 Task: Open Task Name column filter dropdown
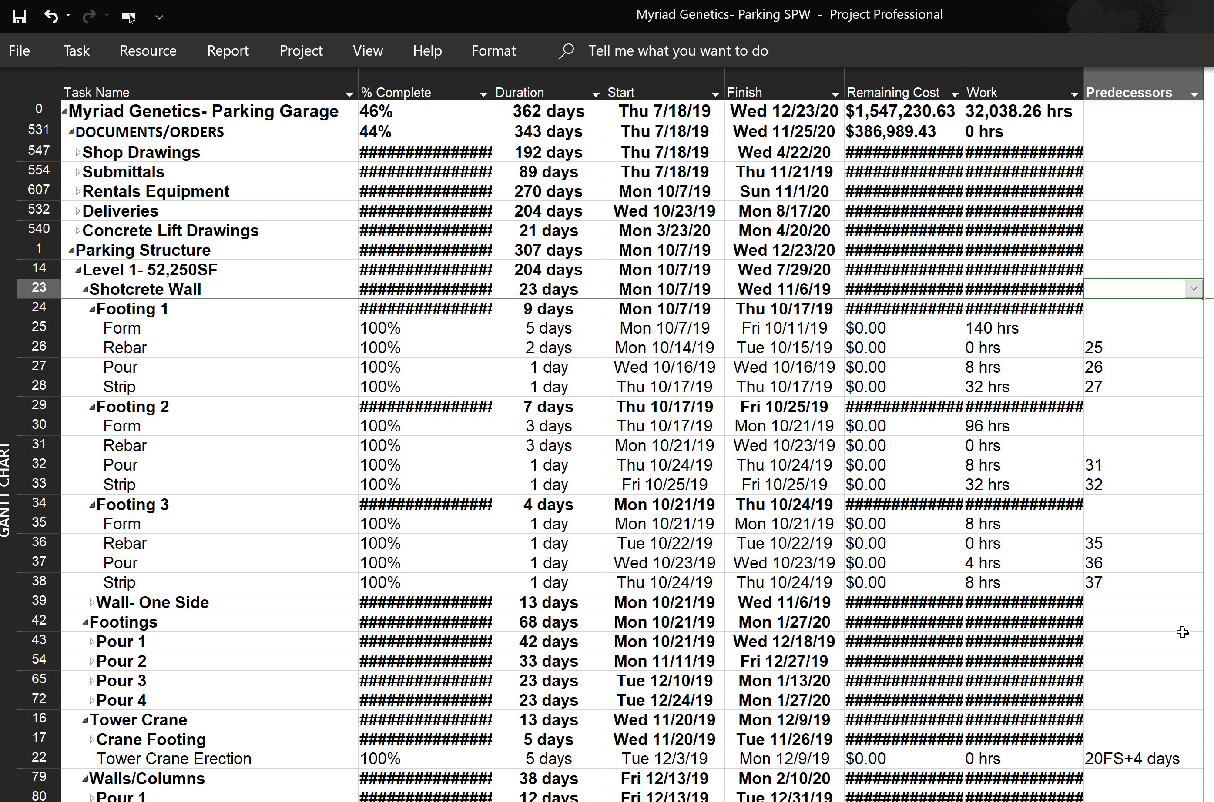point(349,94)
